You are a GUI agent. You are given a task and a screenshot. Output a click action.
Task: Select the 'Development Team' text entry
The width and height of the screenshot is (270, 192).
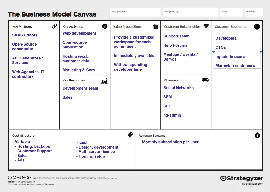(x=80, y=88)
